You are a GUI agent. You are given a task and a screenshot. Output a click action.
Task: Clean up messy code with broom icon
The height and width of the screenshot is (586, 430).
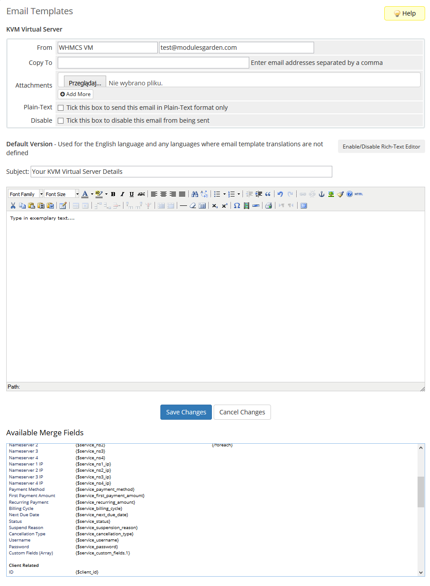(x=340, y=194)
